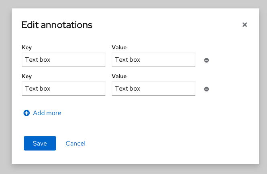Image resolution: width=267 pixels, height=174 pixels.
Task: Click the Edit annotations dialog title
Action: click(57, 25)
